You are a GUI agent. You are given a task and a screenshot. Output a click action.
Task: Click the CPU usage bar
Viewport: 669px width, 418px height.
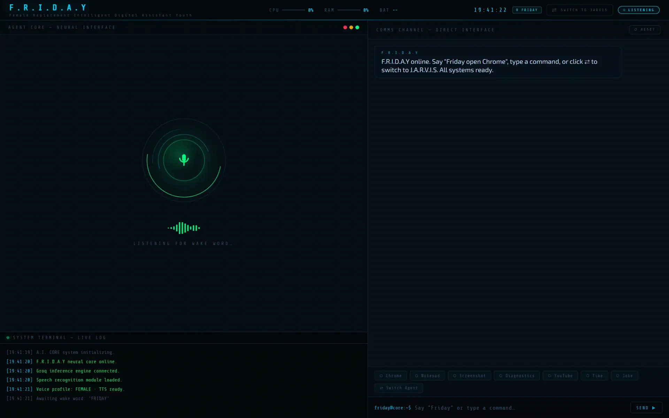coord(293,10)
